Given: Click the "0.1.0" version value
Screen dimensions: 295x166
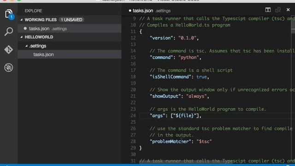Looking at the screenshot, I should [x=187, y=38].
